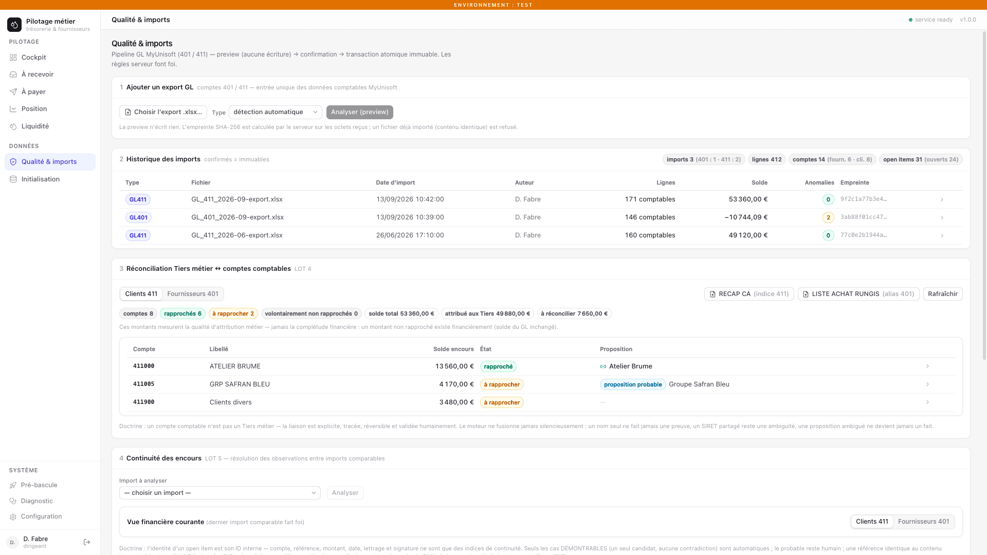Click the link icon beside Atelier Brume
The image size is (987, 555).
(x=603, y=366)
